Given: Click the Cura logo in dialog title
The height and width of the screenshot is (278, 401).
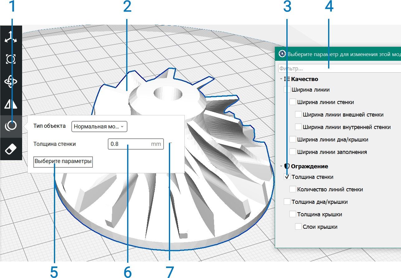Looking at the screenshot, I should click(x=282, y=54).
